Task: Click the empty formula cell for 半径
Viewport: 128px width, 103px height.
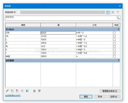Action: [95, 56]
